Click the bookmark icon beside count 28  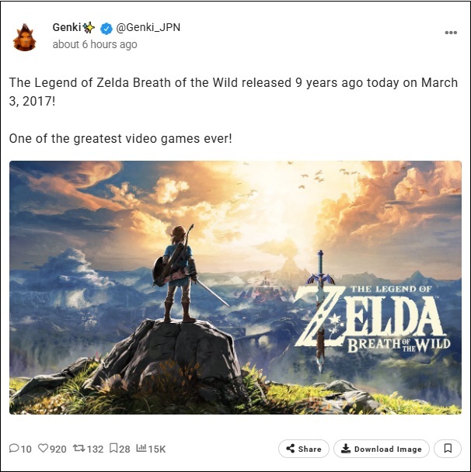pos(113,448)
